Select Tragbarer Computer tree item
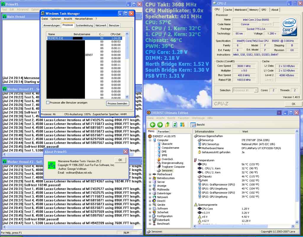Viewport: 303px width, 237px height. tap(173, 167)
